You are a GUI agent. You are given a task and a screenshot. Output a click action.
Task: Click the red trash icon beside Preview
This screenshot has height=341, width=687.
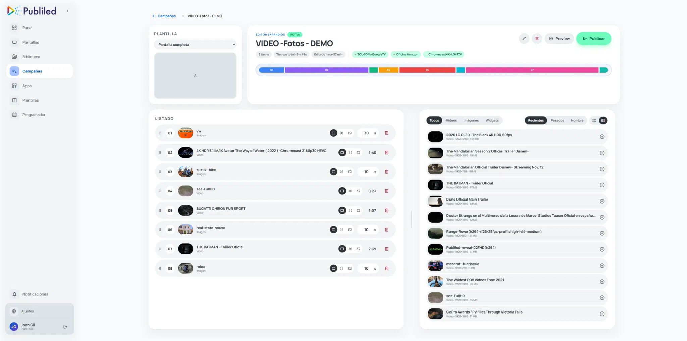pos(537,39)
